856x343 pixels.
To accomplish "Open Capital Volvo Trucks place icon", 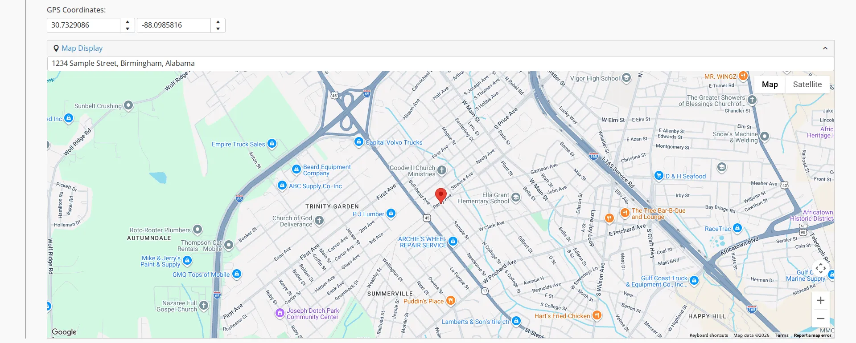I will [359, 141].
